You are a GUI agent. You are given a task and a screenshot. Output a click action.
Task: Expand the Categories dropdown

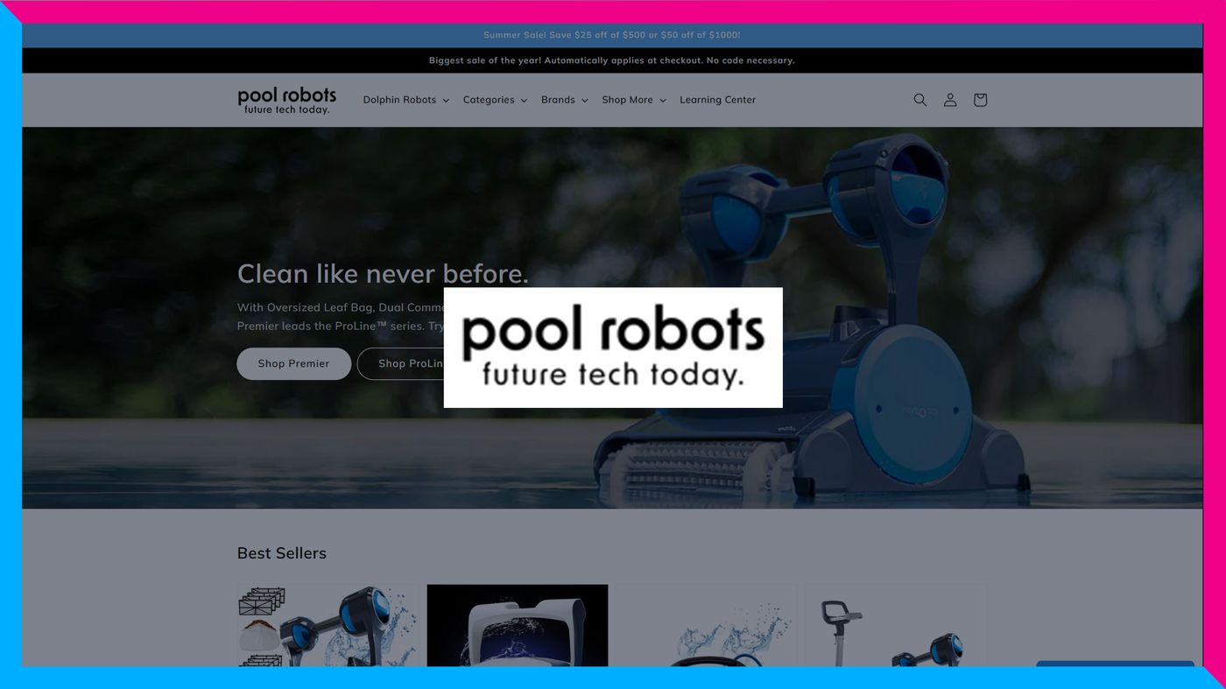pos(496,100)
